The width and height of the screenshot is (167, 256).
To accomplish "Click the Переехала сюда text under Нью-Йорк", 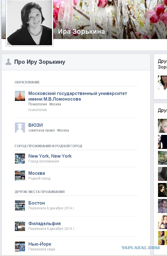I will point(42,249).
